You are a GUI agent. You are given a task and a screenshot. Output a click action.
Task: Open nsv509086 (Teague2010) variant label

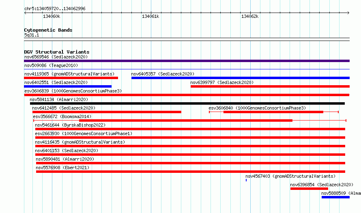tap(51, 65)
